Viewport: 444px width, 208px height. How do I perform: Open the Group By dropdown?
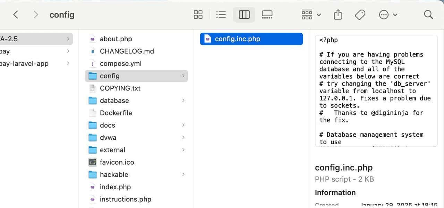tap(311, 15)
